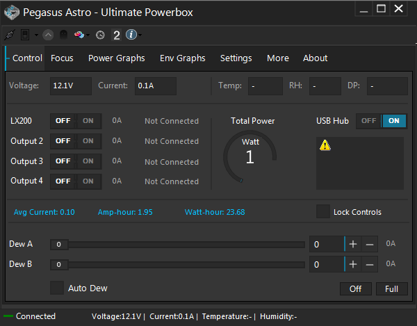Minimize the Ultimate Powerbox window

[363, 9]
